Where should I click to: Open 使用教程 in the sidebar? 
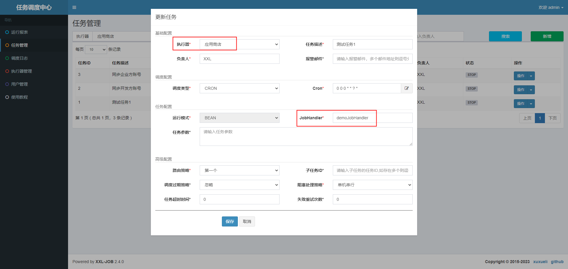click(34, 97)
